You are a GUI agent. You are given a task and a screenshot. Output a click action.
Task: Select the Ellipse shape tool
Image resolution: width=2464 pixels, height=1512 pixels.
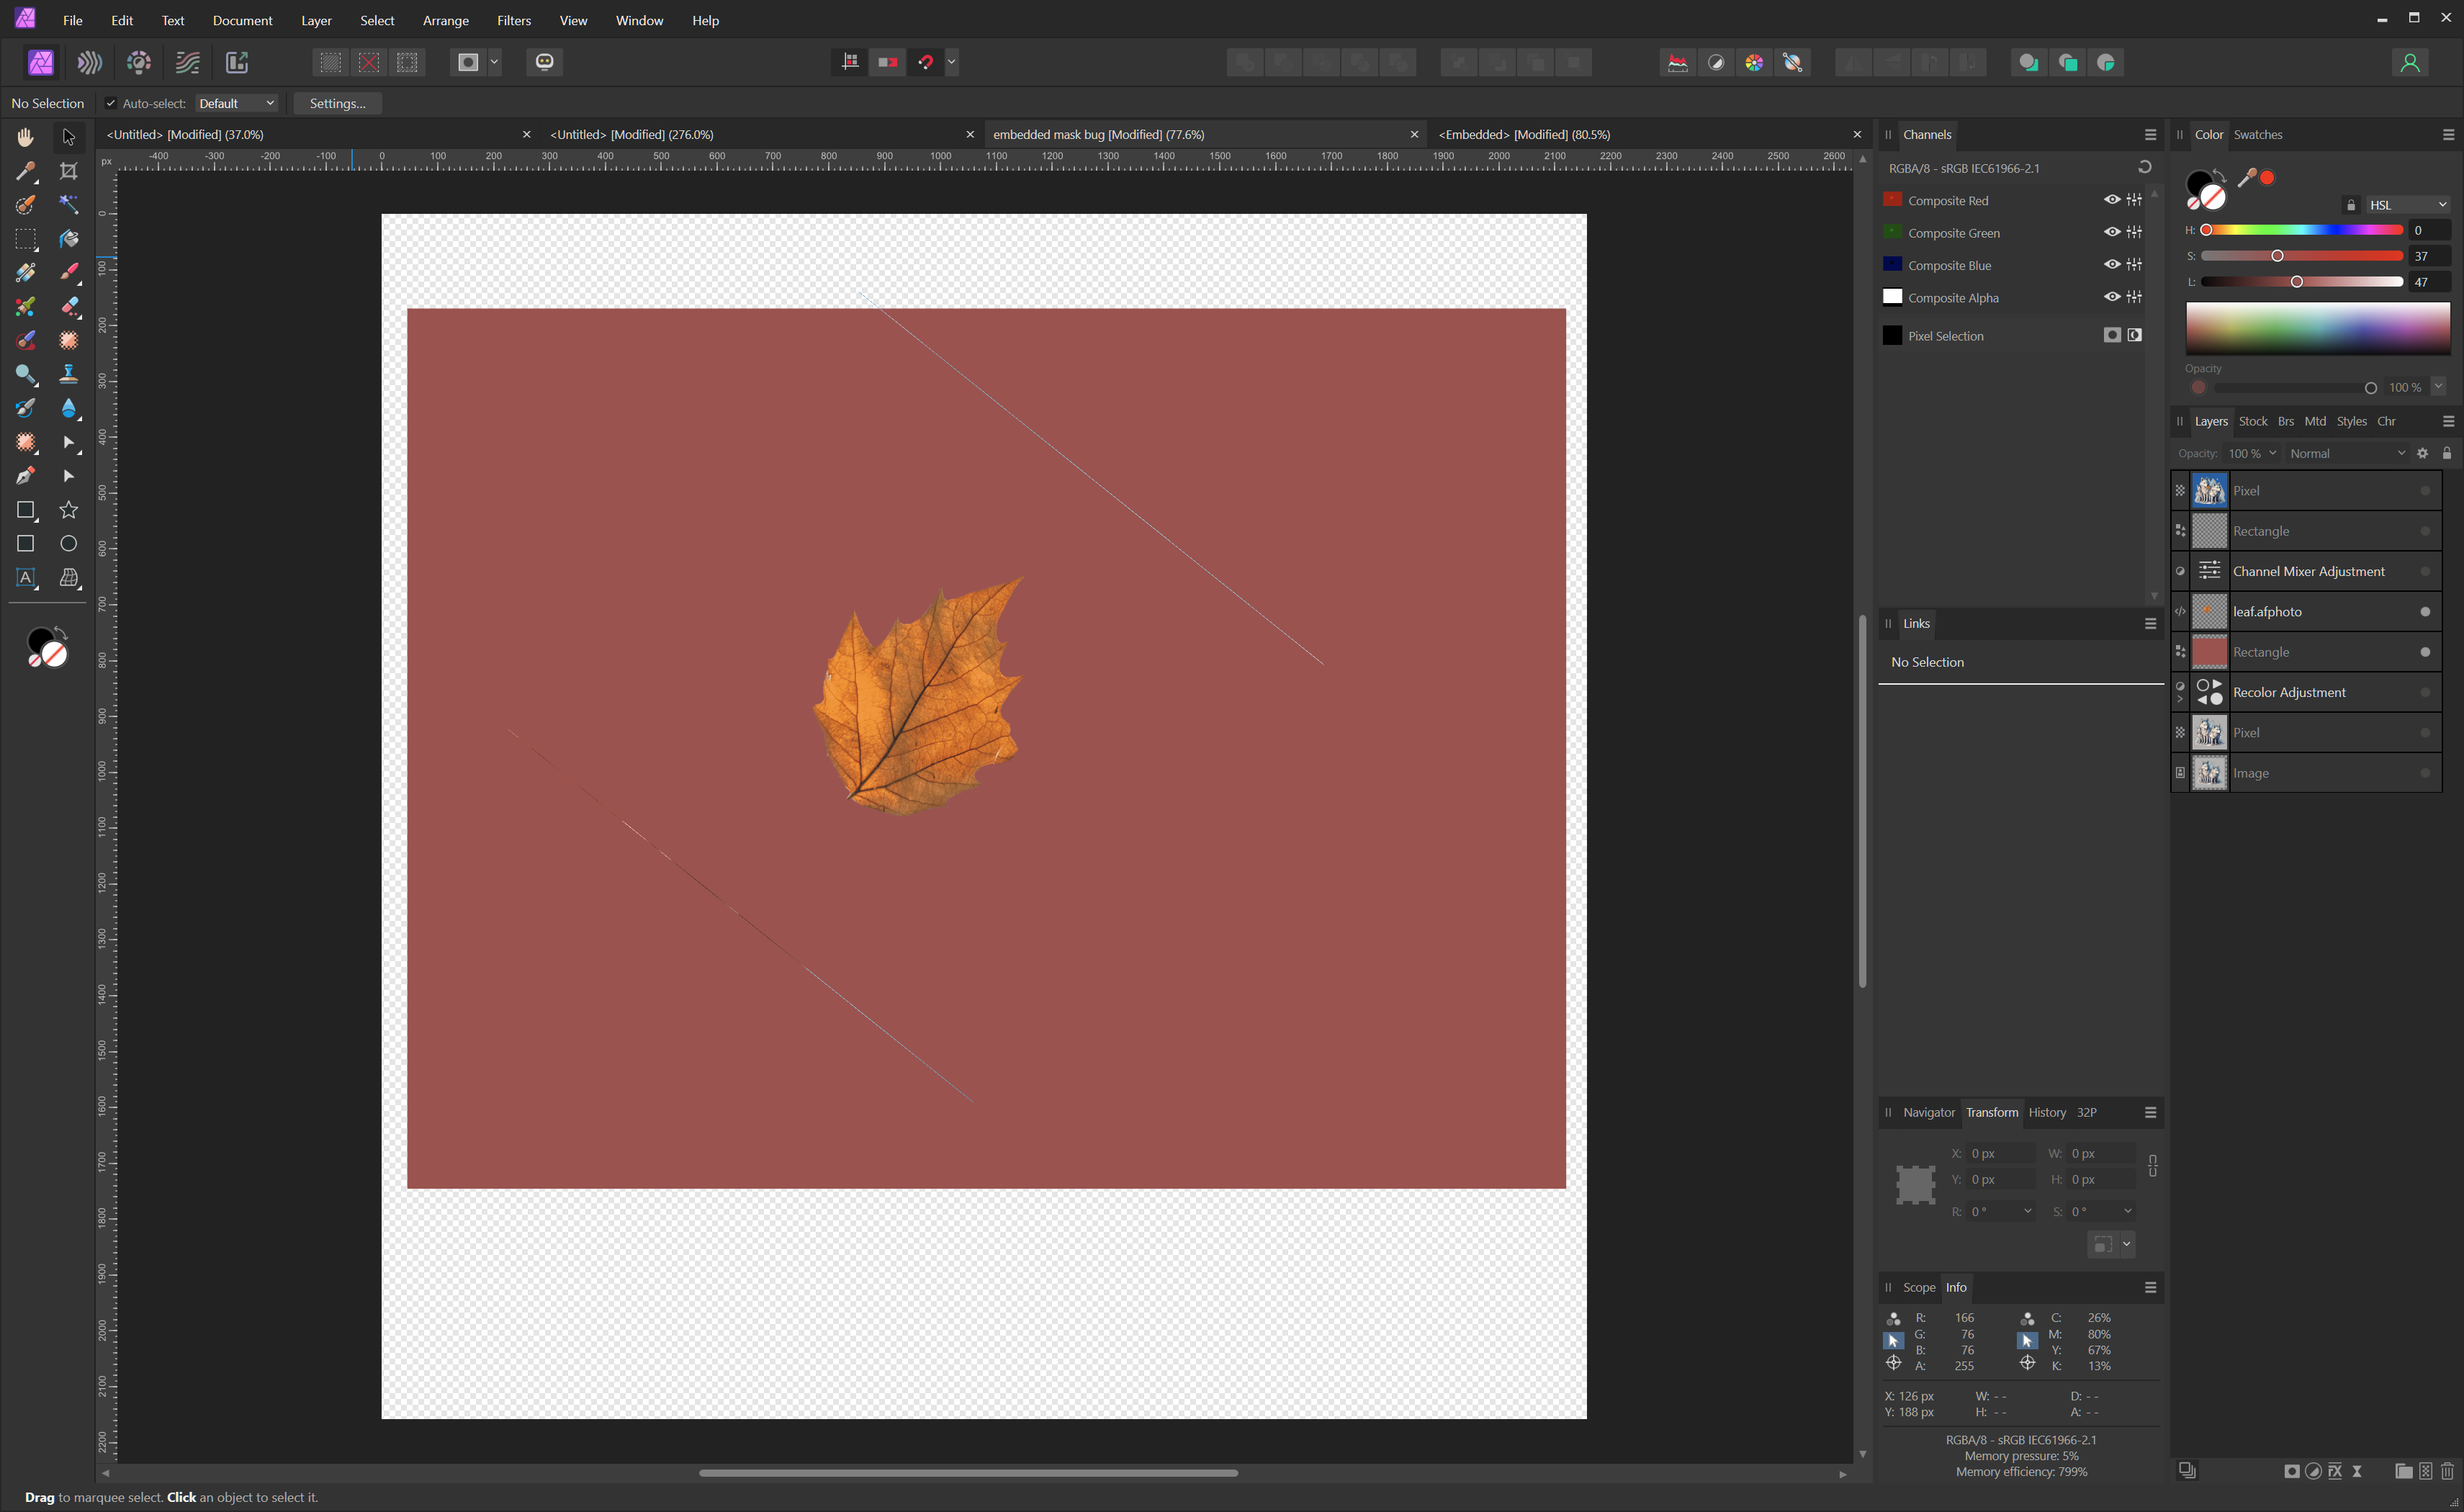(68, 544)
